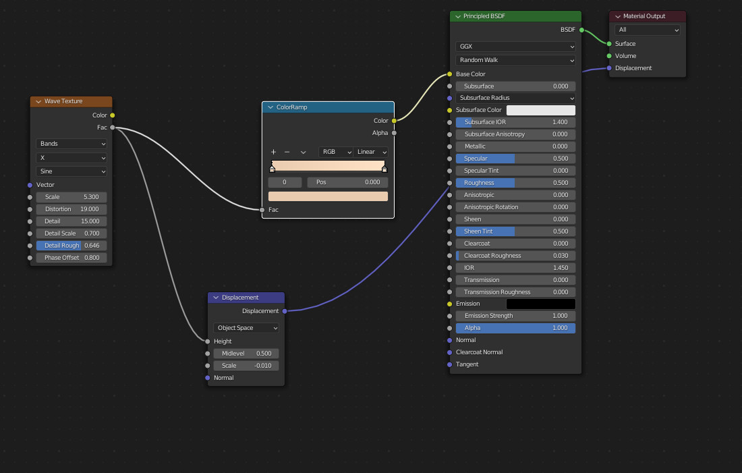
Task: Open the ColorRamp Linear interpolation dropdown
Action: pyautogui.click(x=371, y=152)
